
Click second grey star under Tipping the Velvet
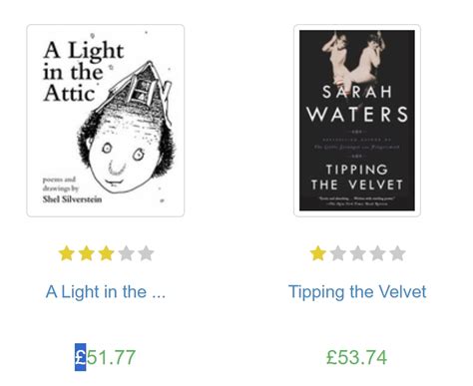pos(337,253)
